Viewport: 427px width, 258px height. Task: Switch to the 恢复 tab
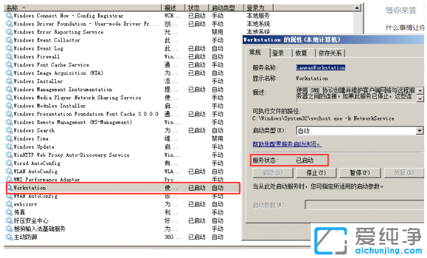click(301, 53)
